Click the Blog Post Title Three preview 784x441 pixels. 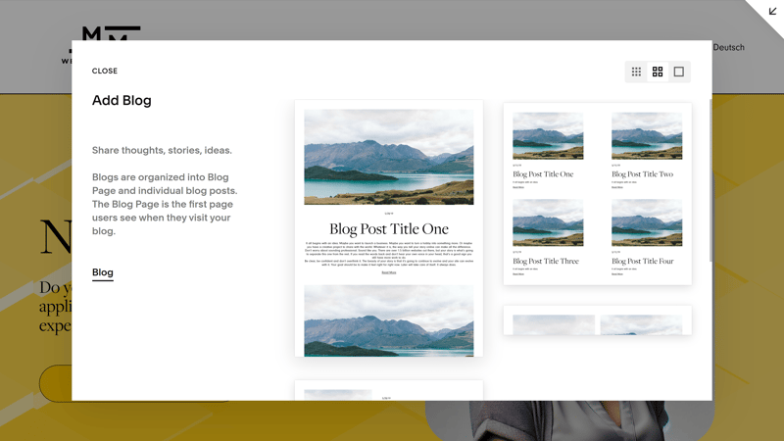(x=548, y=237)
